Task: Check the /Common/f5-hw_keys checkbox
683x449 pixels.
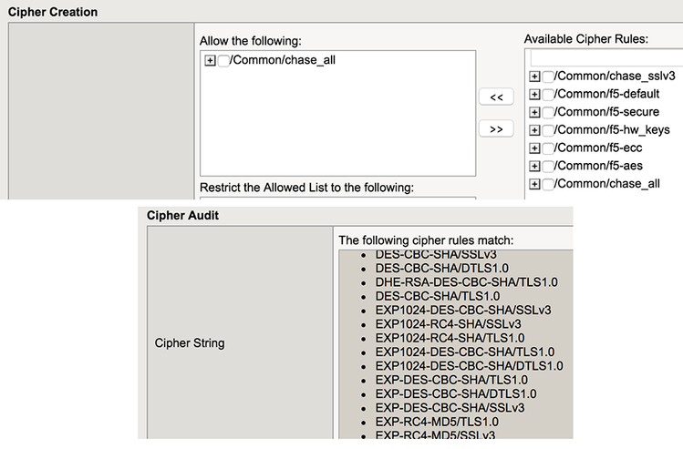Action: pyautogui.click(x=548, y=129)
